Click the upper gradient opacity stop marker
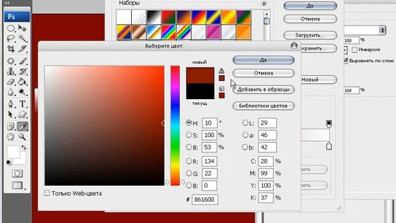 click(329, 124)
